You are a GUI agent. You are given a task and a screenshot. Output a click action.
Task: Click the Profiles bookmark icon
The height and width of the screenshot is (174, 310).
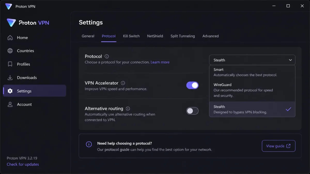10,64
